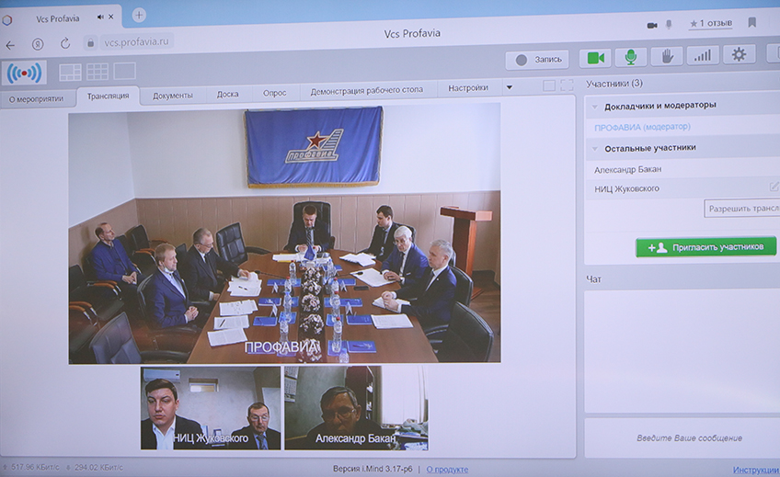Open the О продукте link
The width and height of the screenshot is (780, 477).
tap(447, 470)
